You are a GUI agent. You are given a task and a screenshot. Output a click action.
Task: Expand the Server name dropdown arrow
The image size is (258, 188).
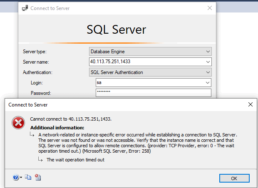[208, 62]
